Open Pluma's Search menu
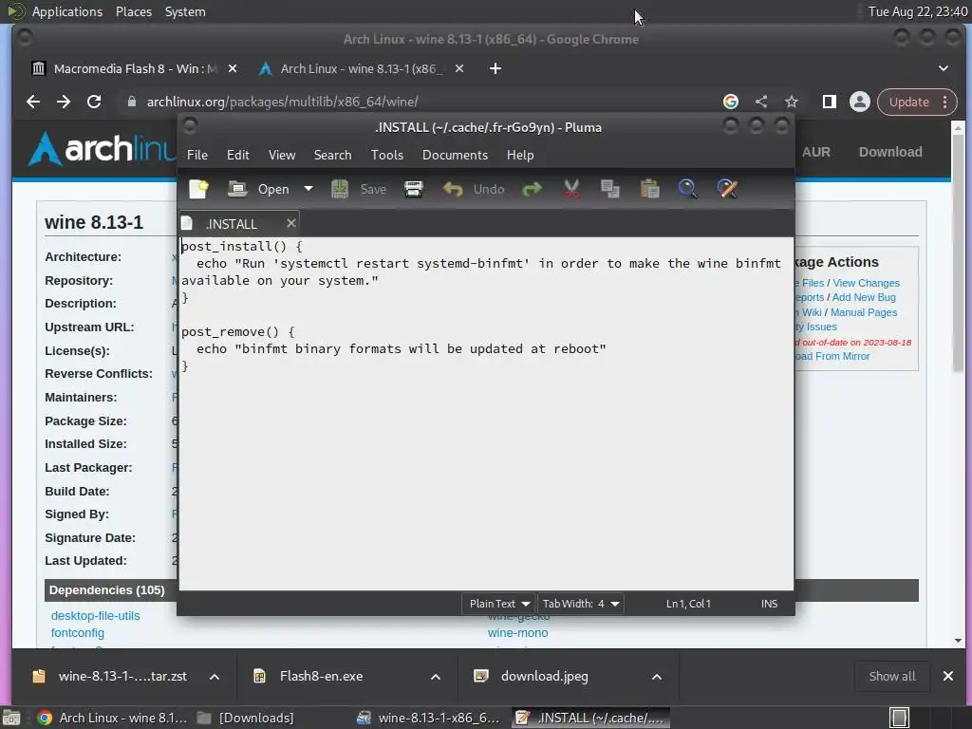This screenshot has width=972, height=729. tap(332, 155)
